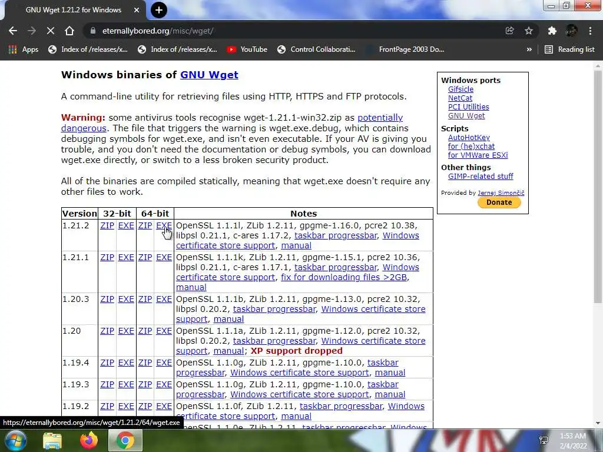Click the browser forward arrow
This screenshot has width=603, height=452.
(x=32, y=31)
